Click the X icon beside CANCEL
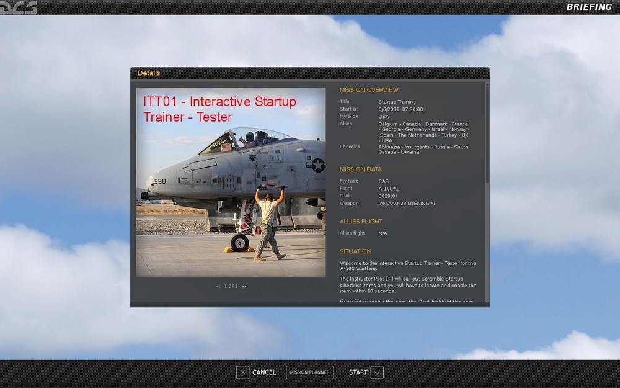The width and height of the screenshot is (620, 388). click(x=243, y=372)
